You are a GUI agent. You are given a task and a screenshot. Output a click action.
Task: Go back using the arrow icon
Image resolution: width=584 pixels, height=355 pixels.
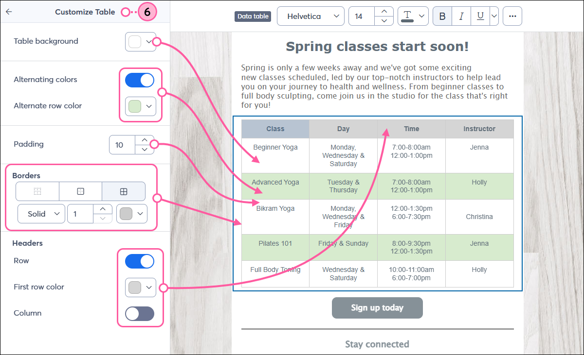(x=9, y=12)
